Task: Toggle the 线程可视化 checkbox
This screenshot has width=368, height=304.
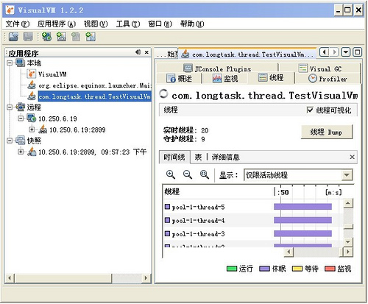Action: coord(310,110)
